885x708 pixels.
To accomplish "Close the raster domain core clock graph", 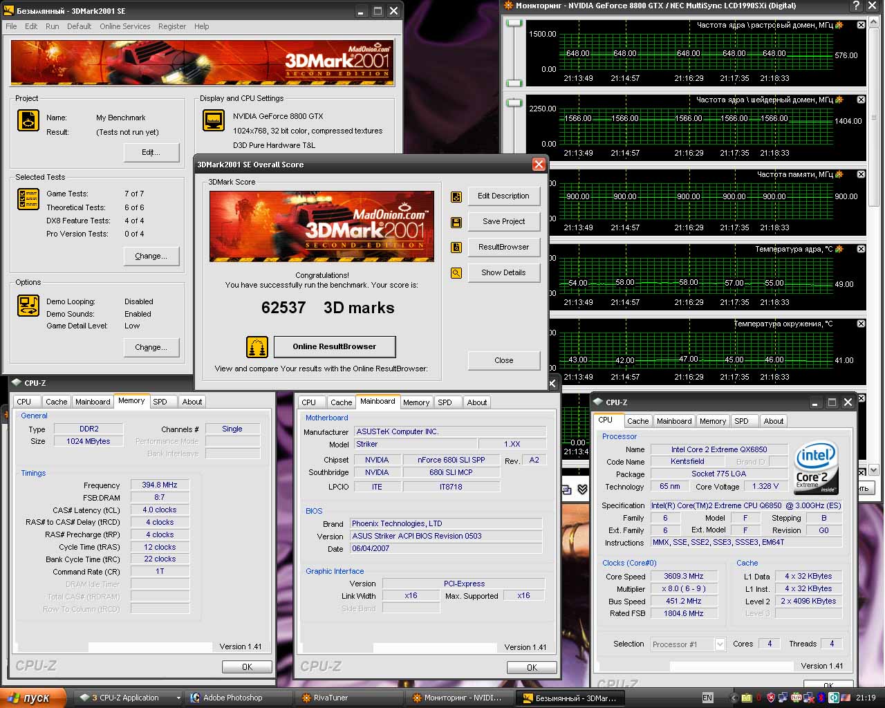I will 861,25.
